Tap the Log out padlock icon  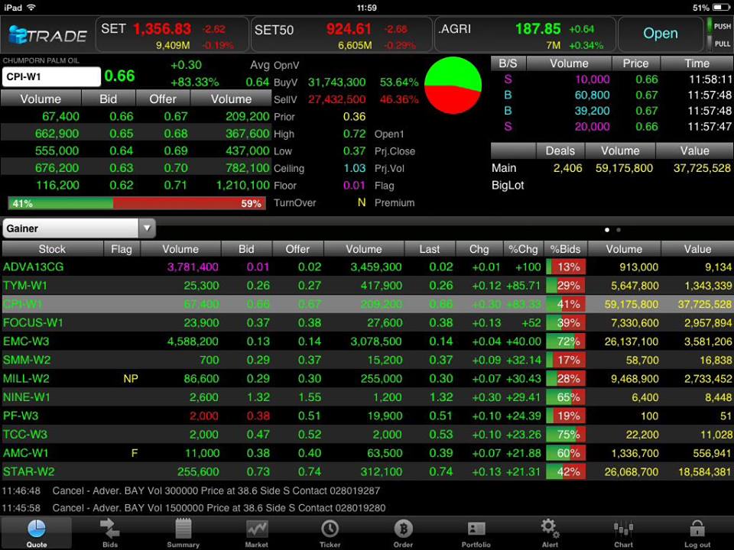(697, 529)
